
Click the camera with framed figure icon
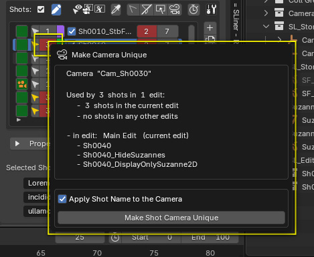click(88, 9)
